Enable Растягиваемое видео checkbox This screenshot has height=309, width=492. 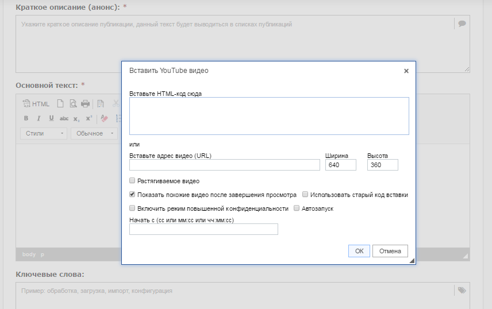pyautogui.click(x=132, y=180)
